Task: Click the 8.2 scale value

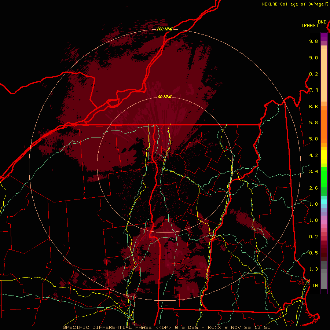Action: tap(313, 74)
